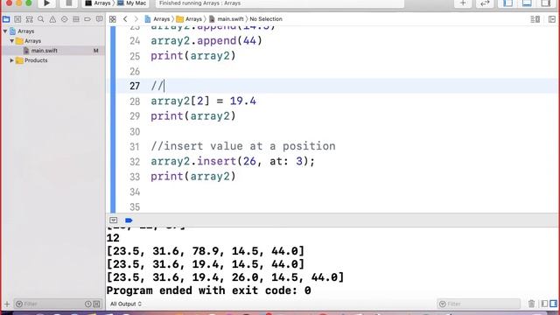Open the Report navigator speech-bubble icon
The image size is (560, 315).
(x=99, y=19)
